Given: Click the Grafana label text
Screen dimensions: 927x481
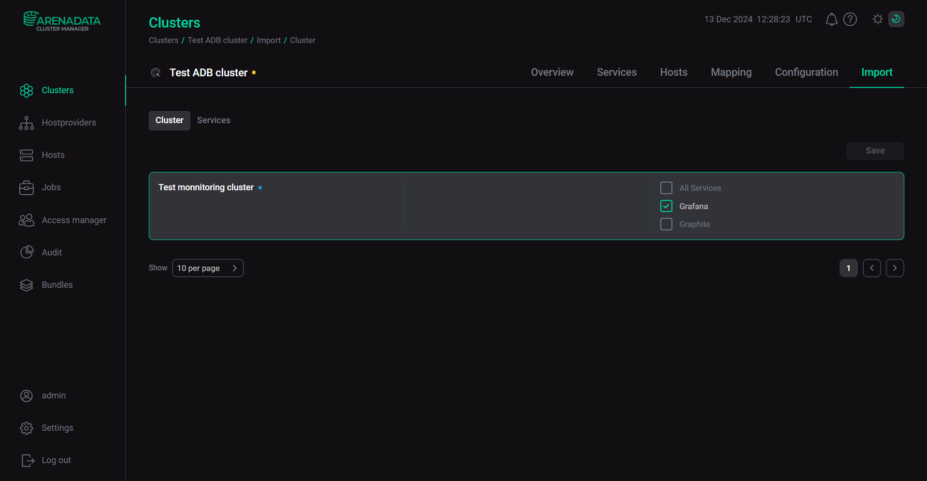Looking at the screenshot, I should coord(694,206).
